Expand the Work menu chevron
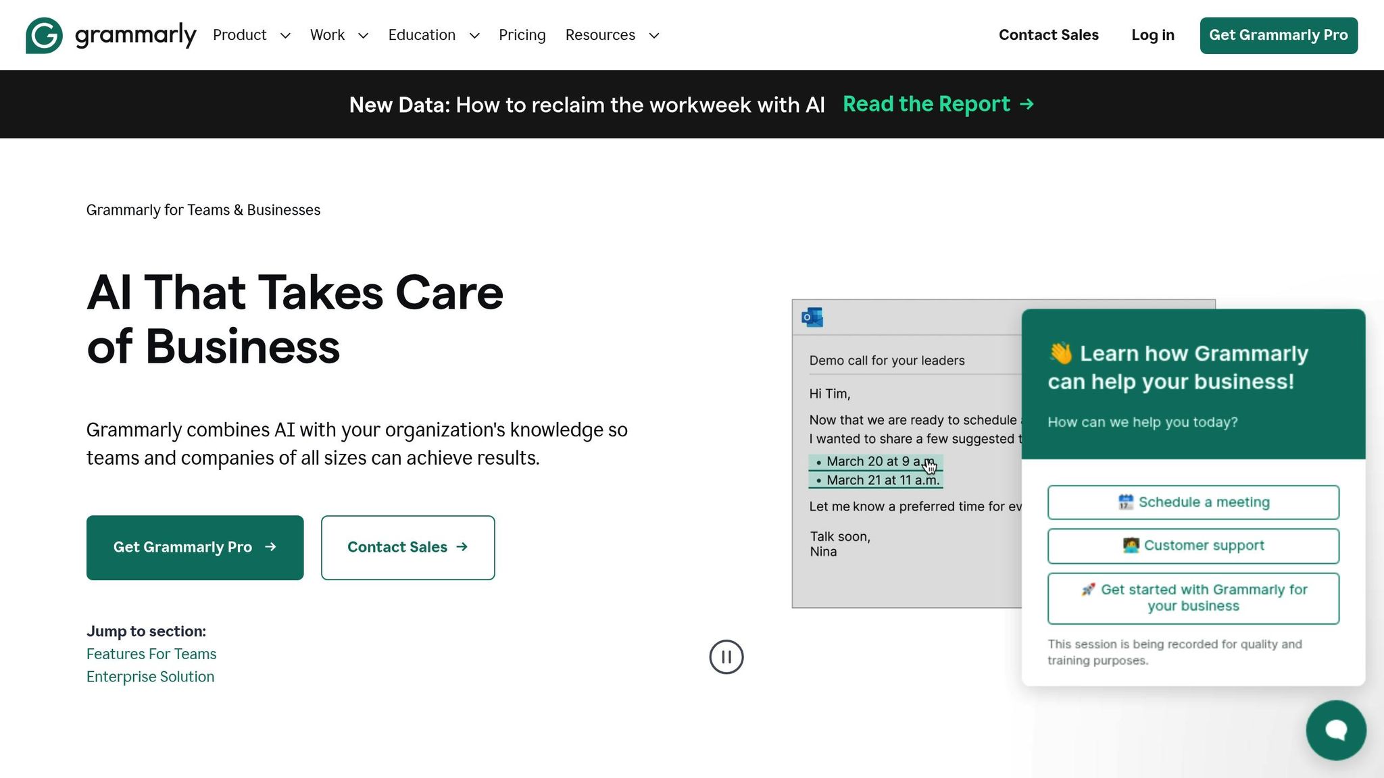Image resolution: width=1384 pixels, height=778 pixels. click(363, 36)
